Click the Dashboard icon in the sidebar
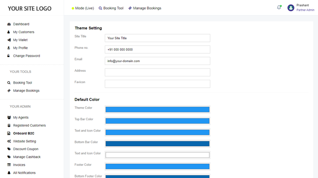This screenshot has width=318, height=178. pyautogui.click(x=9, y=24)
